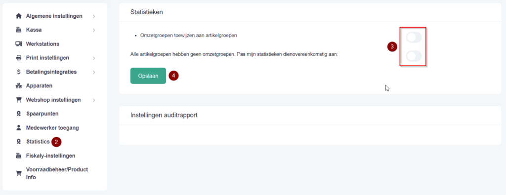Click the printer icon for Print instellingen
506x195 pixels.
click(x=18, y=58)
